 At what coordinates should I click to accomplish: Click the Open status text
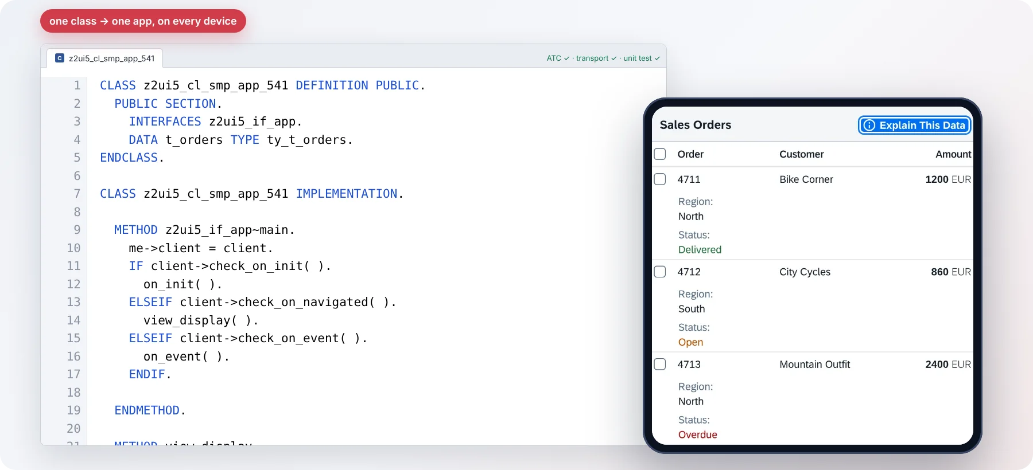click(690, 342)
